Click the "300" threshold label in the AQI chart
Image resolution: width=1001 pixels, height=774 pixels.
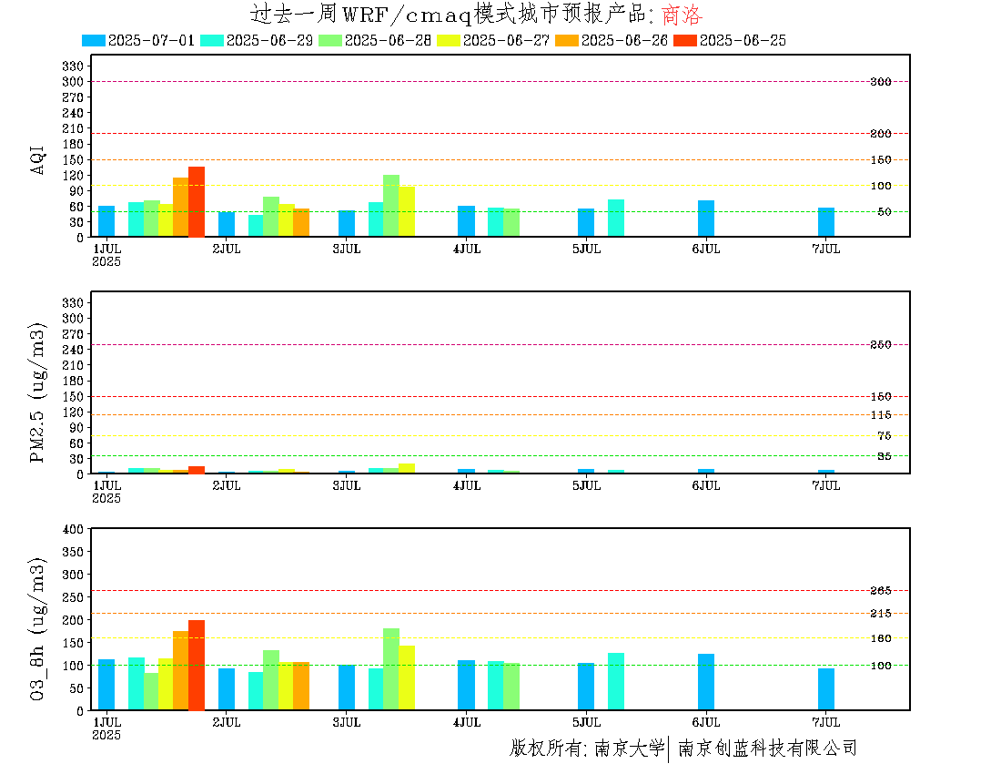[881, 82]
